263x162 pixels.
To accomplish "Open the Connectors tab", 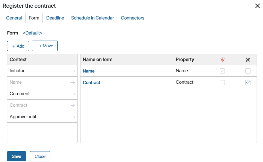I will (132, 18).
